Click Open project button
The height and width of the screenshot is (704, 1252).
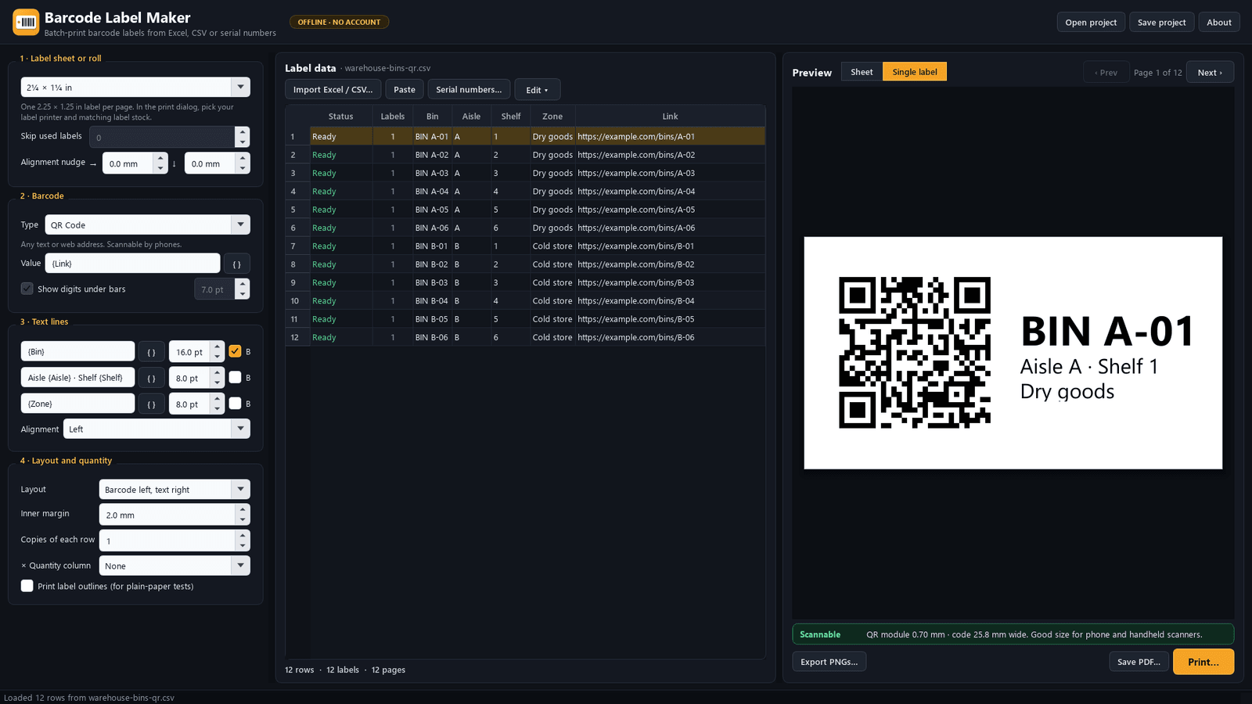tap(1091, 22)
